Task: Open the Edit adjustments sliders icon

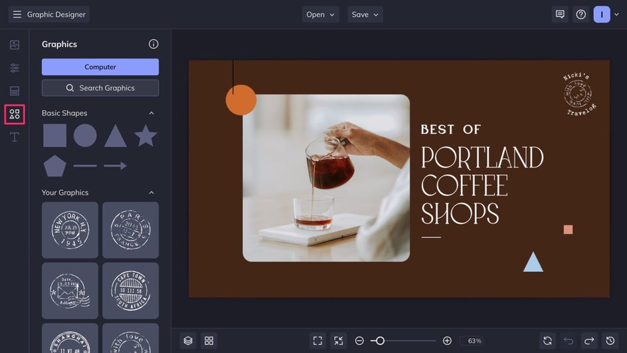Action: click(x=15, y=68)
